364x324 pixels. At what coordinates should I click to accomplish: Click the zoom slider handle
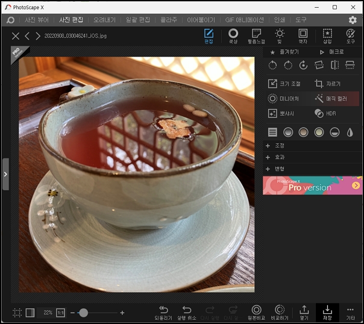(83, 313)
